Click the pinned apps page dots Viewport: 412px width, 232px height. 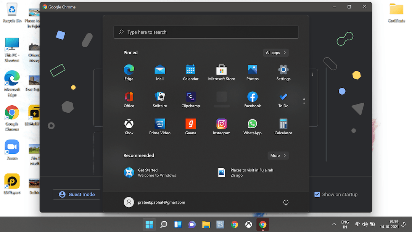pos(304,101)
